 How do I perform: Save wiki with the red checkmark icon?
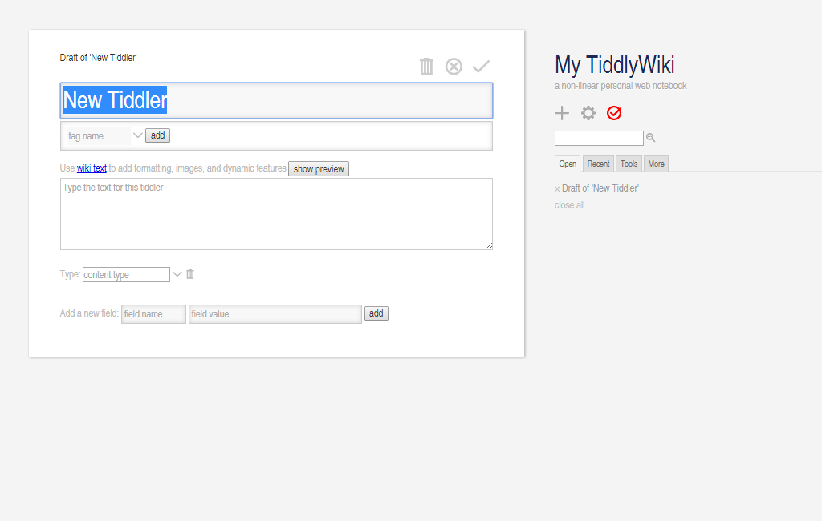(614, 113)
